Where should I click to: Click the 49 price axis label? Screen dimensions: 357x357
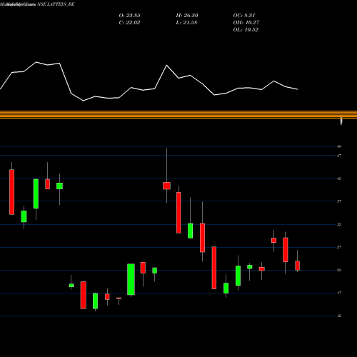[x=339, y=146]
